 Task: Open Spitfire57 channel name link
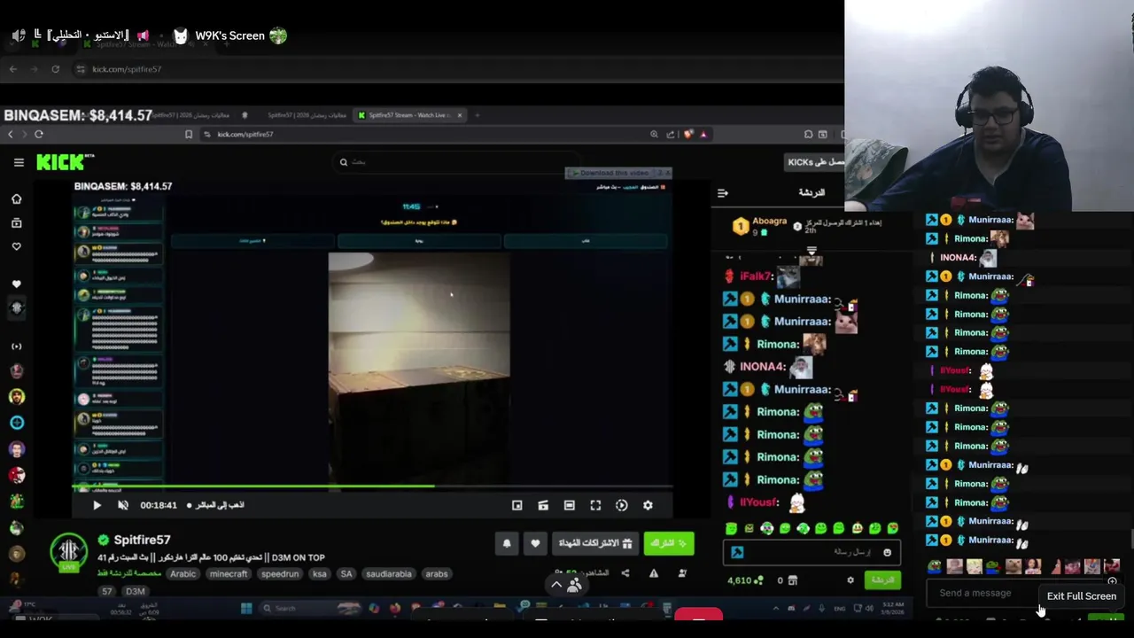coord(142,540)
